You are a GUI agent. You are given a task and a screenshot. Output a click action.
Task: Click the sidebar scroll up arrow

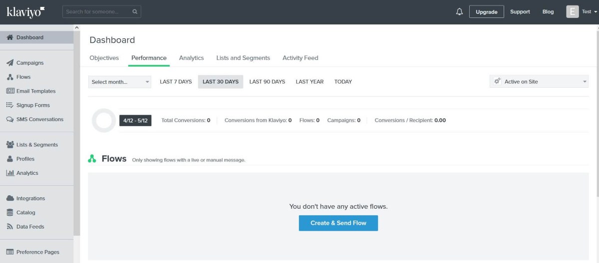(x=76, y=27)
